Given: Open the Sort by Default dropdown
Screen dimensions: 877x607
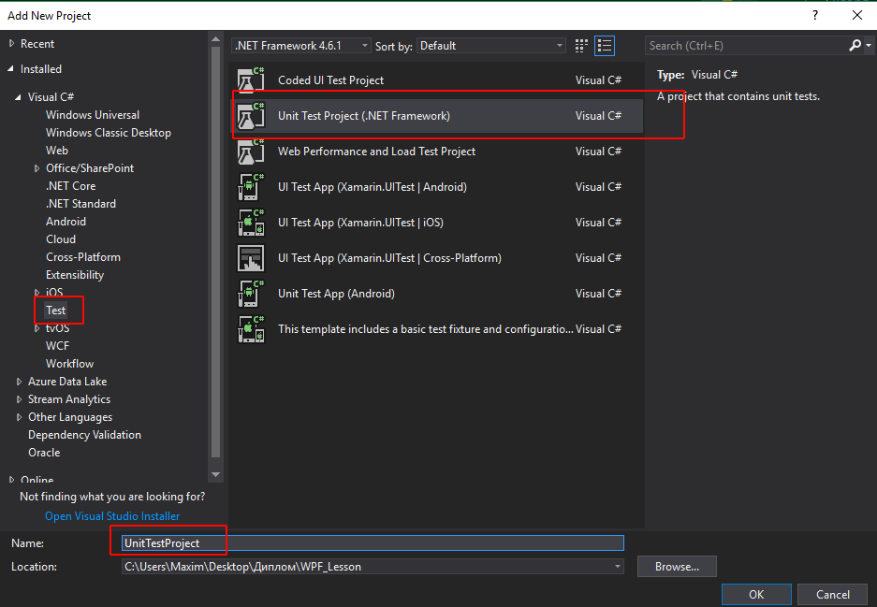Looking at the screenshot, I should point(491,46).
